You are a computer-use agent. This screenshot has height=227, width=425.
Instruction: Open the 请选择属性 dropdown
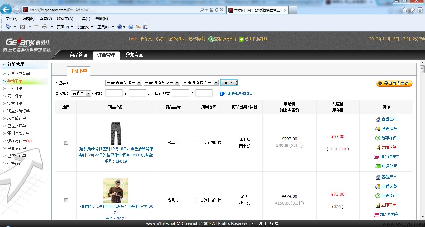click(x=200, y=83)
